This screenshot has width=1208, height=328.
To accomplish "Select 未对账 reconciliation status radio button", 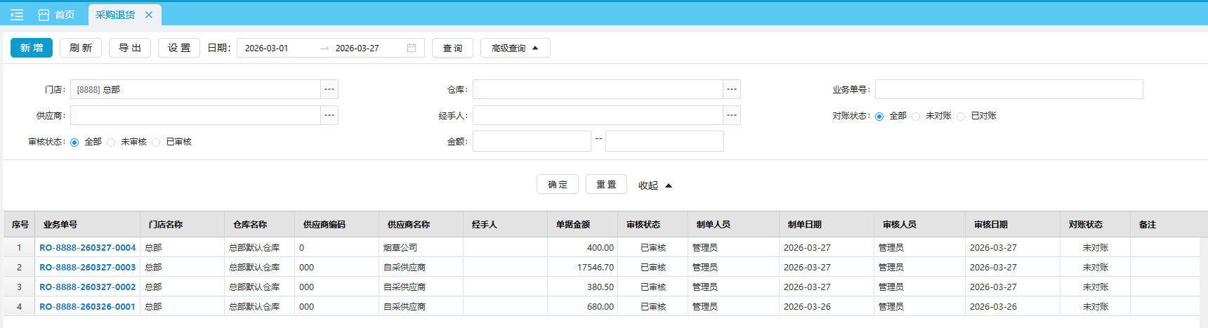I will 917,117.
